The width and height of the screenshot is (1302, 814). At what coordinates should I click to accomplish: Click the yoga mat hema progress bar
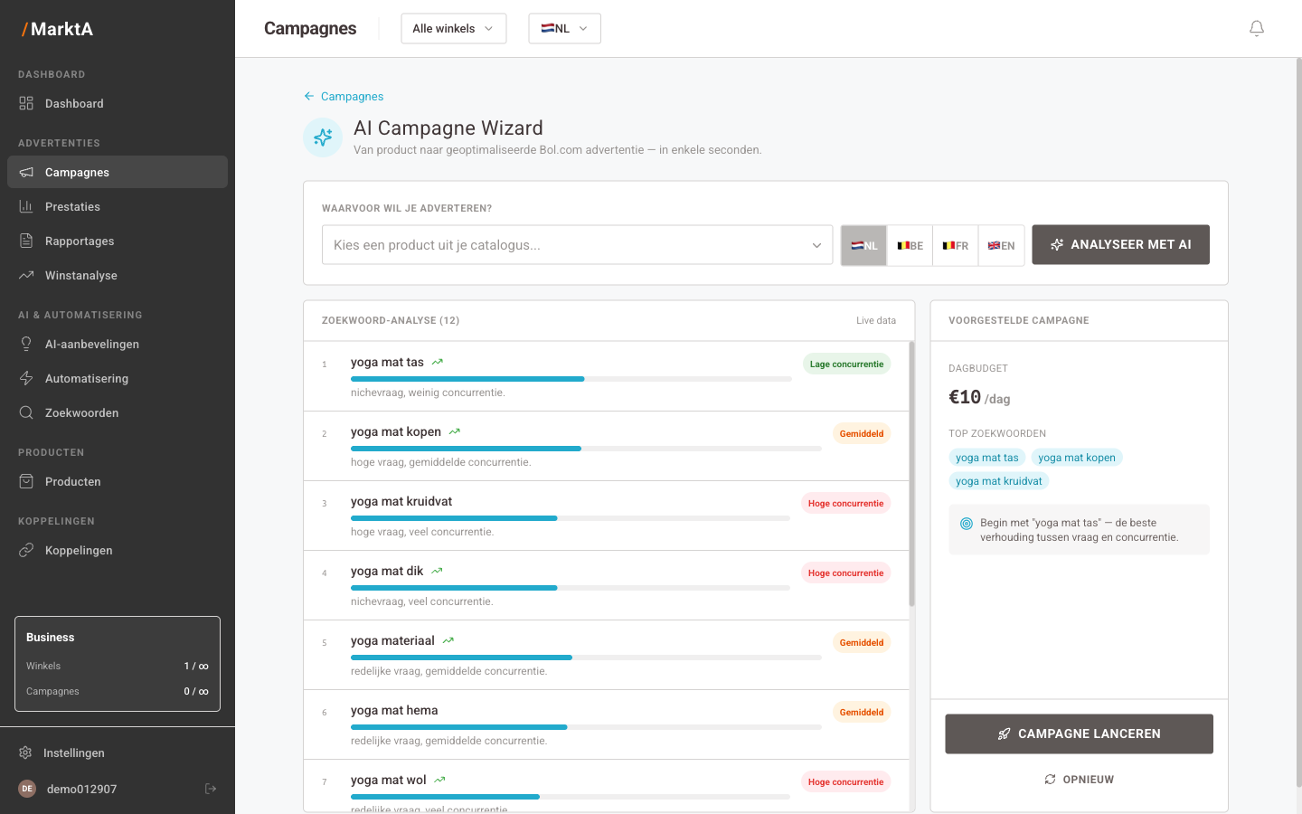(x=586, y=727)
